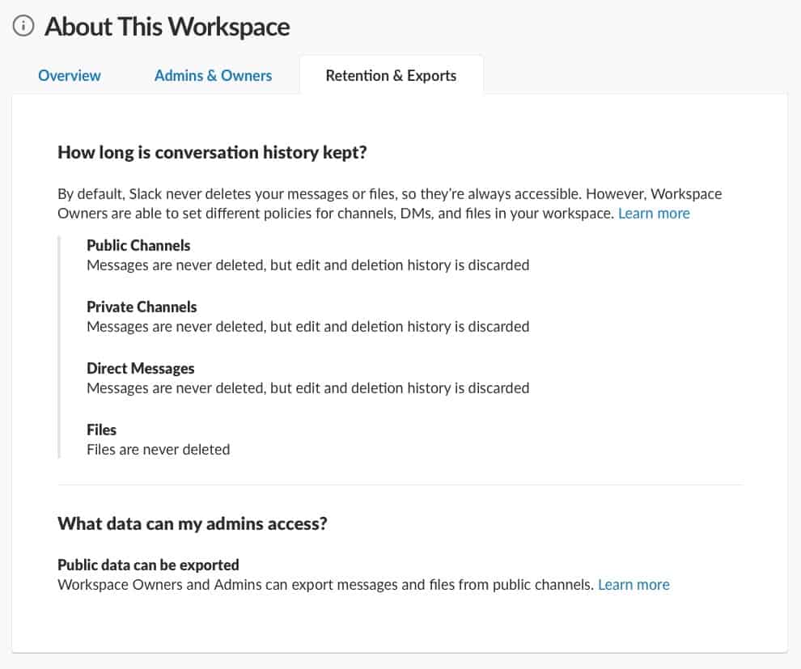The image size is (801, 669).
Task: Click the 'Public data can be exported' label
Action: tap(148, 565)
